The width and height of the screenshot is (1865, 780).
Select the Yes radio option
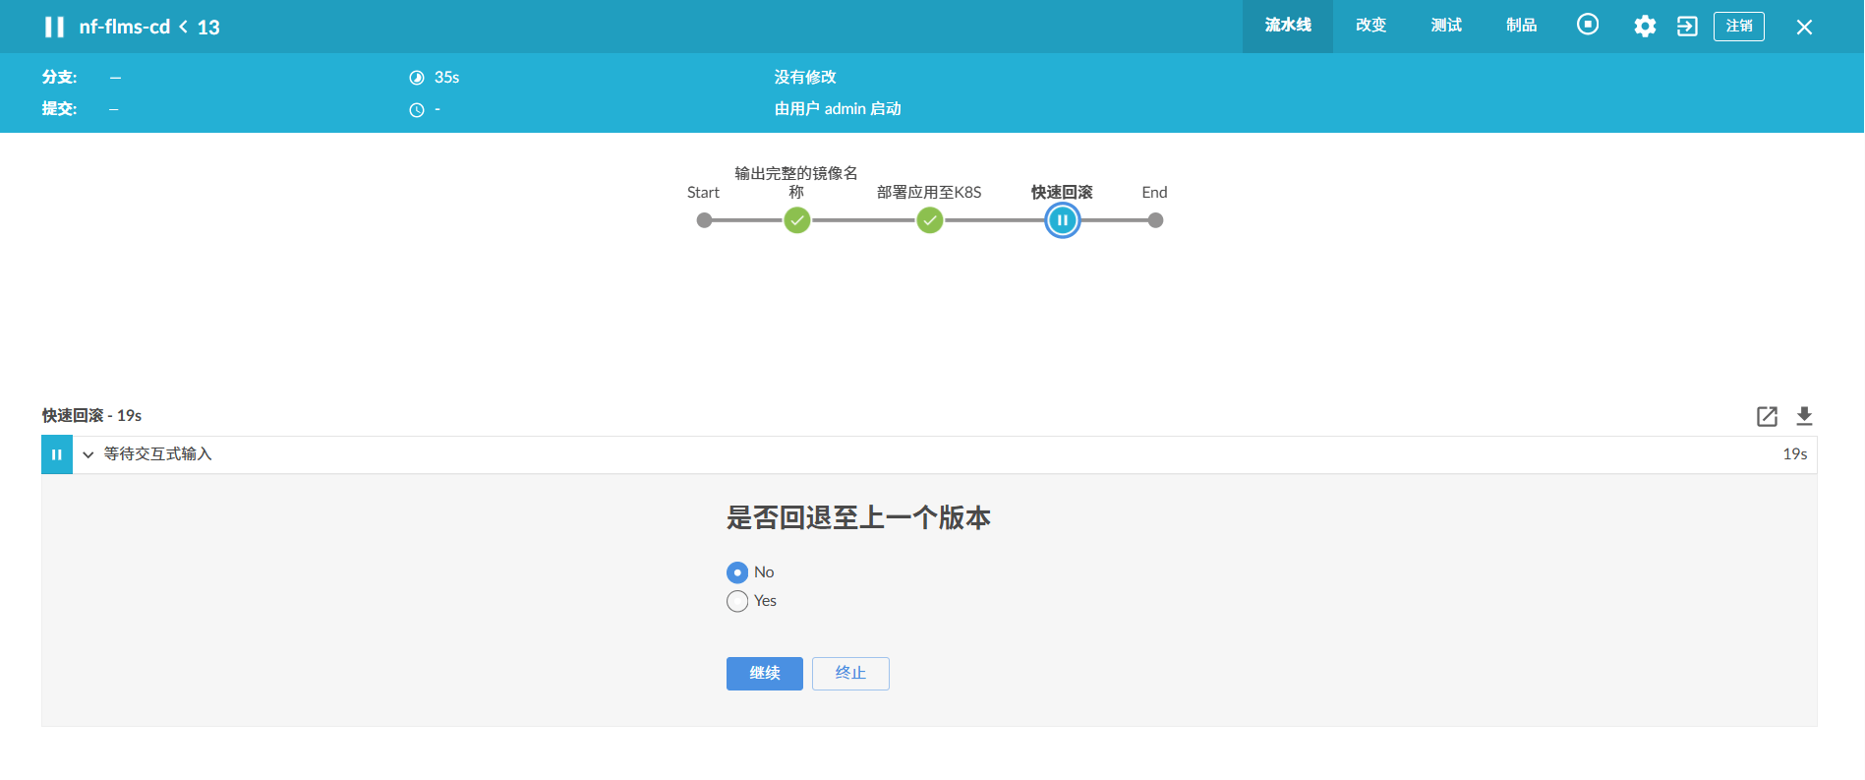737,601
